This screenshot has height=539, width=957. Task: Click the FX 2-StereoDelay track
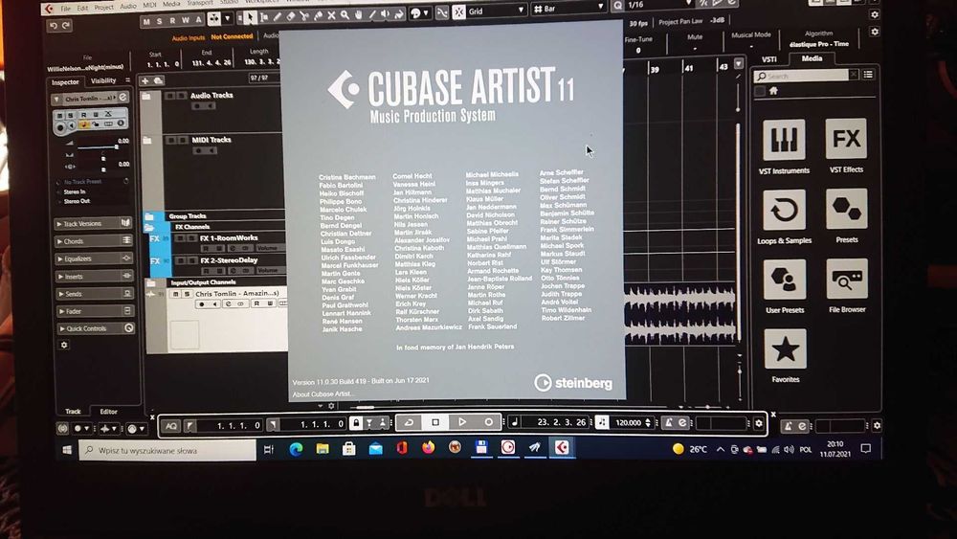pos(229,260)
